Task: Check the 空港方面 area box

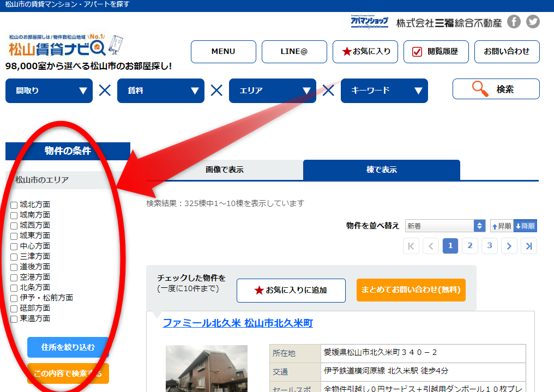Action: tap(14, 278)
